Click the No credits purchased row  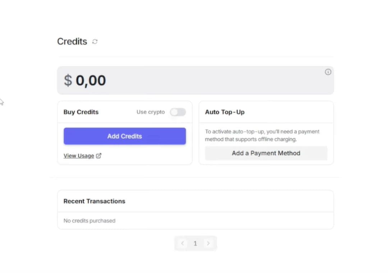[x=195, y=221]
